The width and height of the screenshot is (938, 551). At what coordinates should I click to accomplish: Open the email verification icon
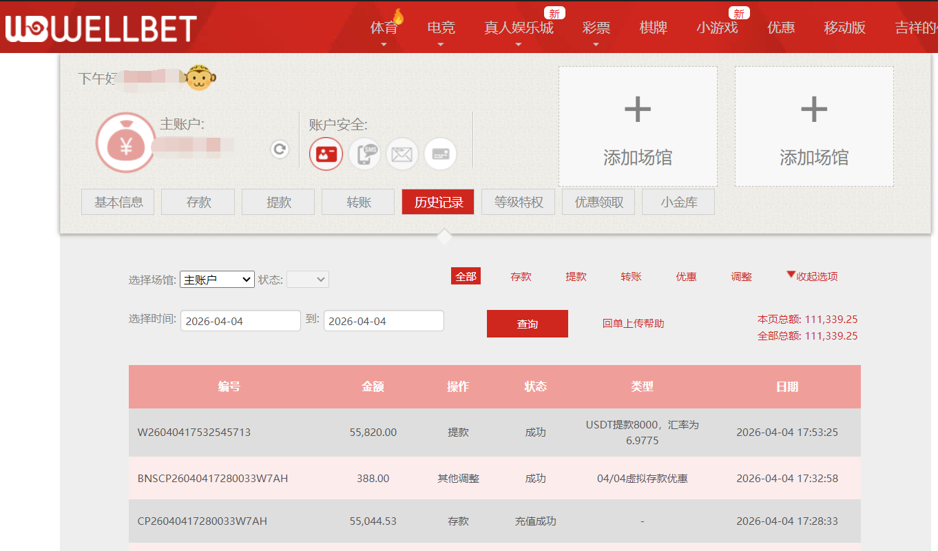click(402, 154)
